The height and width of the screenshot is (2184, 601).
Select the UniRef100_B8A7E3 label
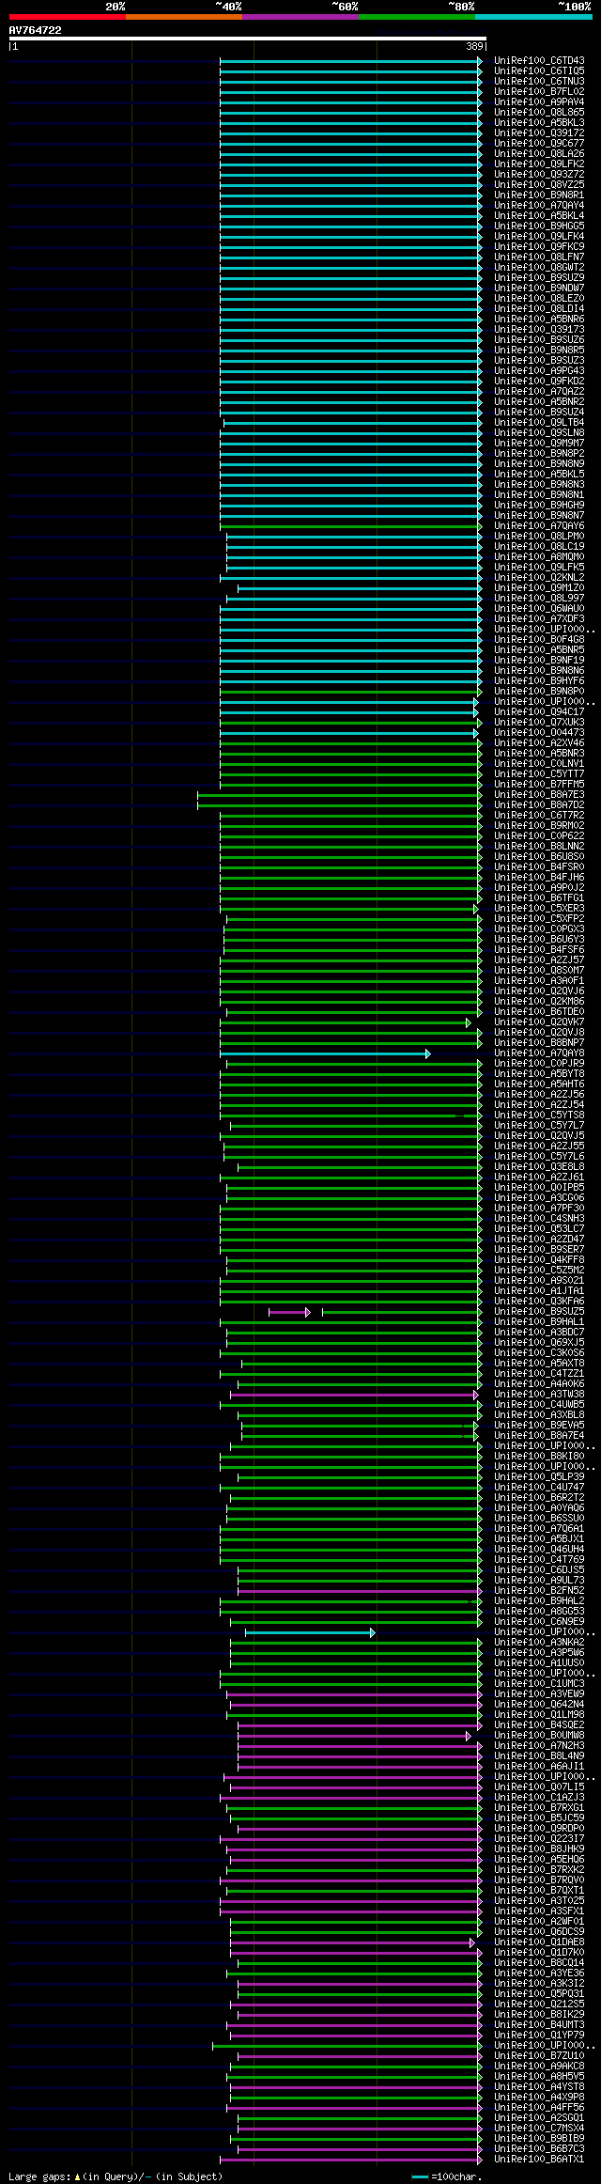(539, 795)
